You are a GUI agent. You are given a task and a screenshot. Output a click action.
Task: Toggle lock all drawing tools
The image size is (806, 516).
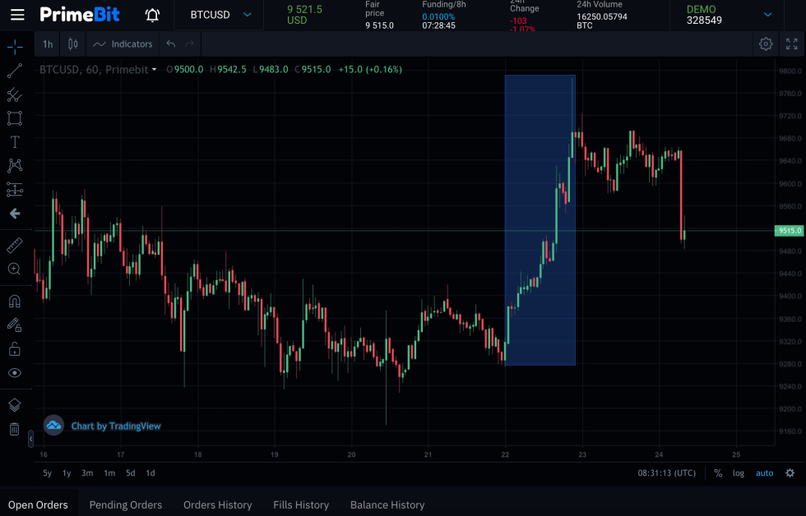pyautogui.click(x=14, y=349)
